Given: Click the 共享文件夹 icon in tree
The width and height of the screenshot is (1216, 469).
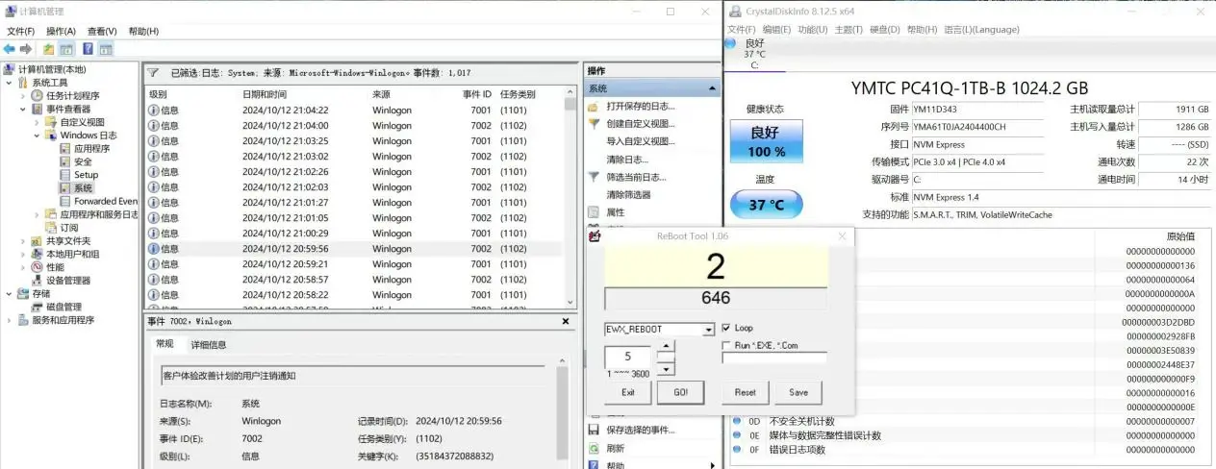Looking at the screenshot, I should (x=38, y=241).
